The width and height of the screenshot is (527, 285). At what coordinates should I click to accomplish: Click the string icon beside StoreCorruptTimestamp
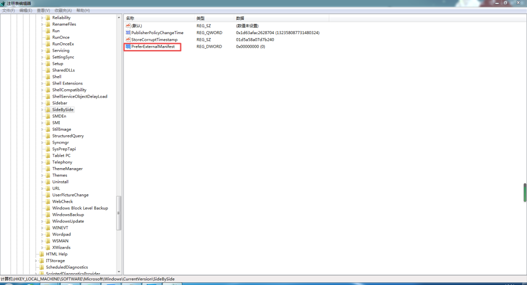tap(128, 39)
